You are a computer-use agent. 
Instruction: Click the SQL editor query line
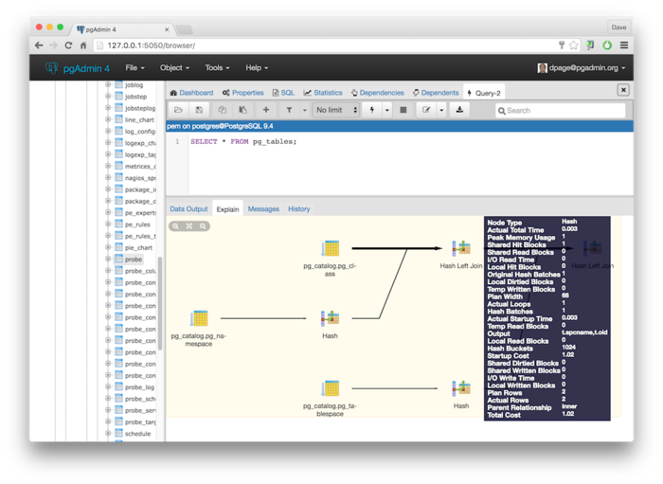pyautogui.click(x=243, y=142)
